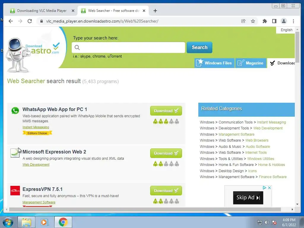
Task: Download Microsoft Expression Web 2
Action: [166, 153]
